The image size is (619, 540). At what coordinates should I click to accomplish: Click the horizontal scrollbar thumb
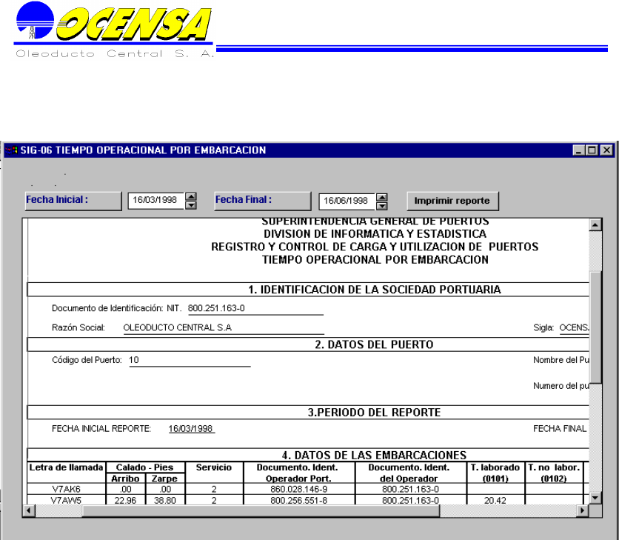point(261,510)
